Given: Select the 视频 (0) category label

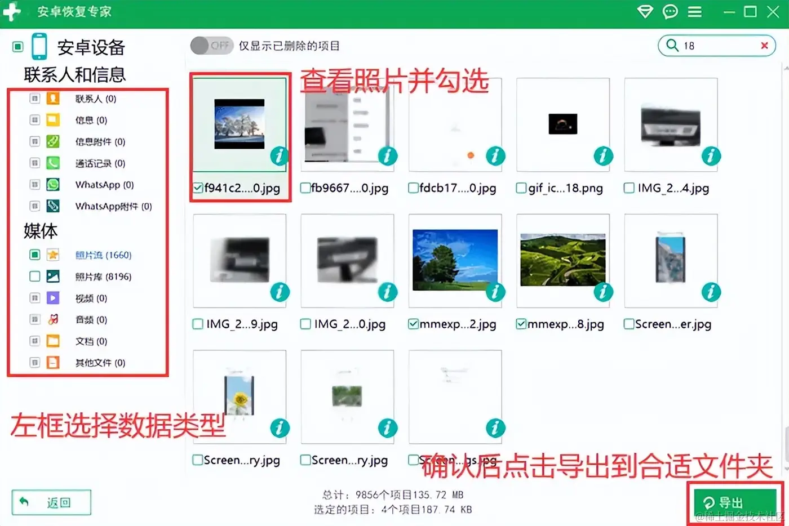Looking at the screenshot, I should pyautogui.click(x=91, y=298).
